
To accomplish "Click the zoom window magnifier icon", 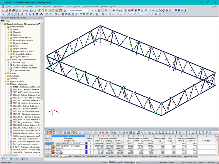I will coord(66,14).
